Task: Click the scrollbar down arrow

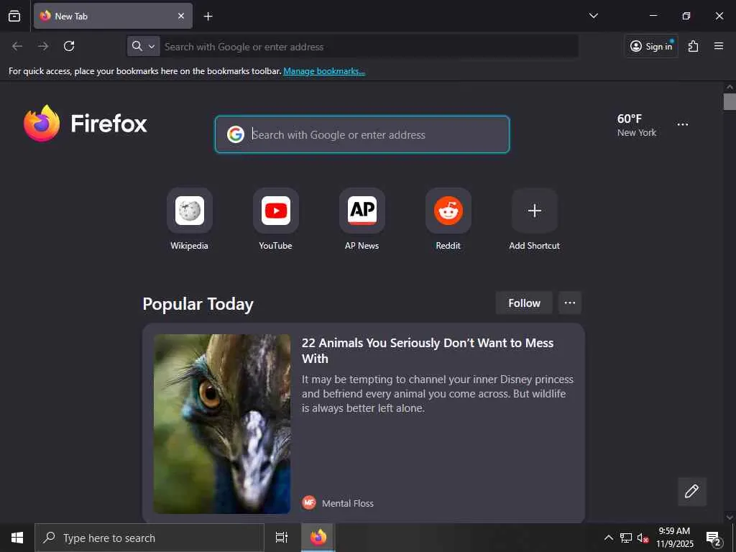Action: (730, 517)
